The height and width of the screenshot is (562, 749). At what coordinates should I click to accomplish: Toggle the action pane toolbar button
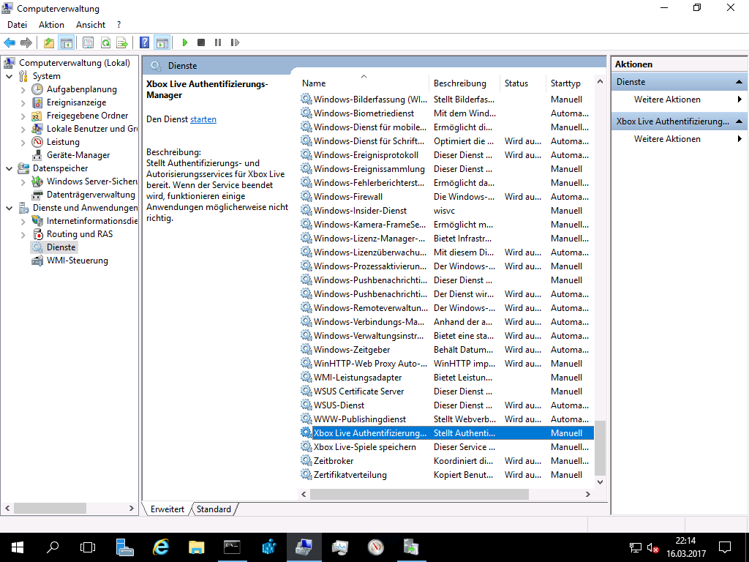[162, 43]
